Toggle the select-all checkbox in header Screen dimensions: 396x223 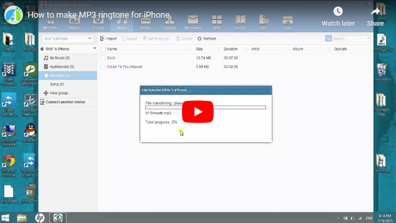coord(102,49)
